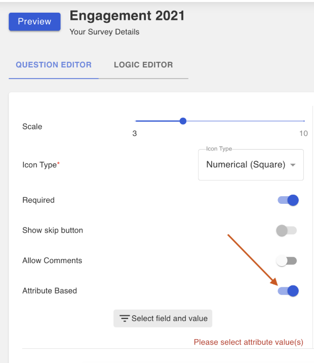This screenshot has width=314, height=363.
Task: Turn on the Allow Comments switch
Action: [x=286, y=261]
